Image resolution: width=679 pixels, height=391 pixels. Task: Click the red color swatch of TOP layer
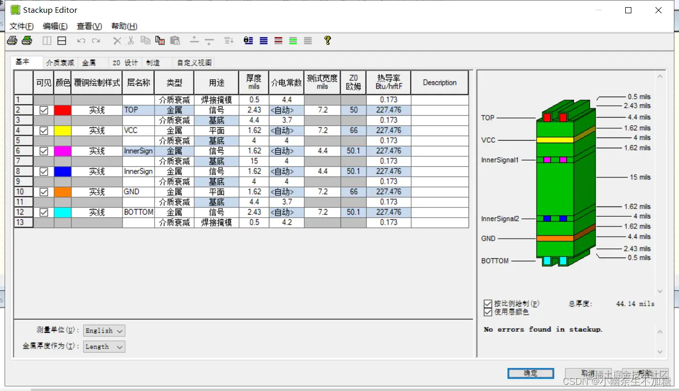[62, 110]
